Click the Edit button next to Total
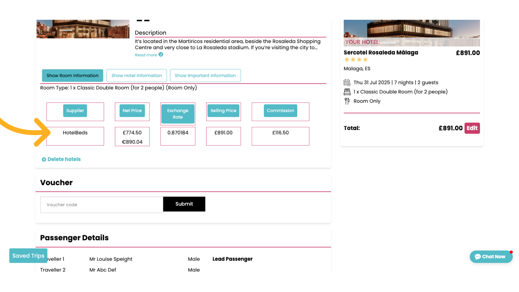 (x=472, y=128)
